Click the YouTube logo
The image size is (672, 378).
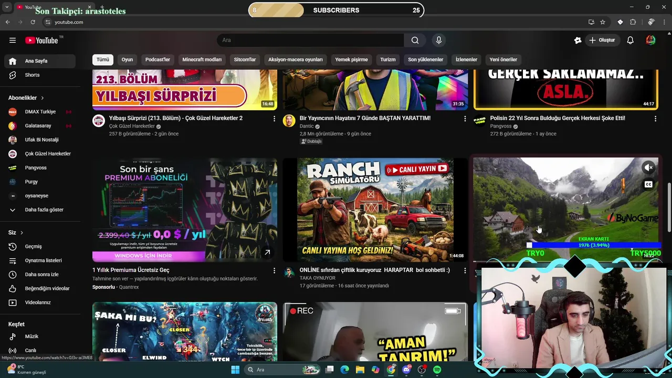(x=41, y=40)
